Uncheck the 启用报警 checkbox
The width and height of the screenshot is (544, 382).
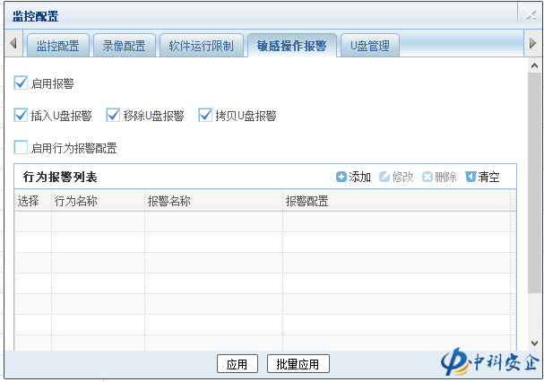click(21, 83)
